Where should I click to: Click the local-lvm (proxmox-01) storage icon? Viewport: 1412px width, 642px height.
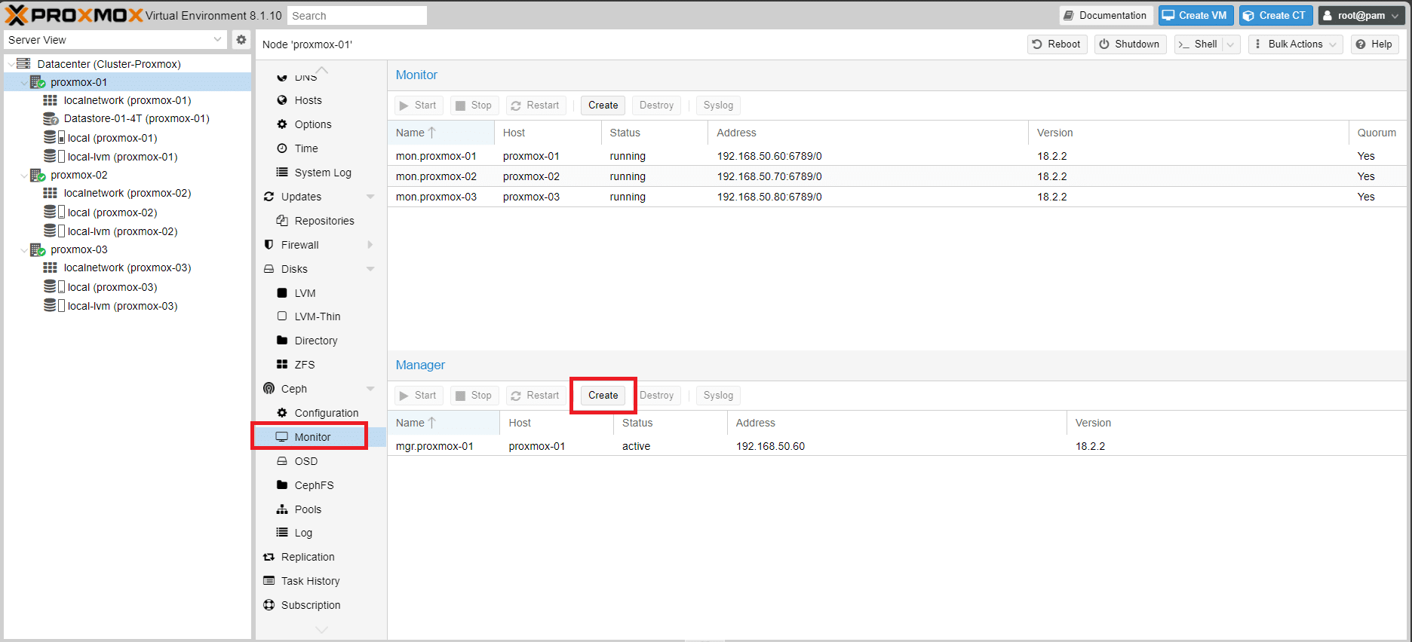tap(54, 156)
